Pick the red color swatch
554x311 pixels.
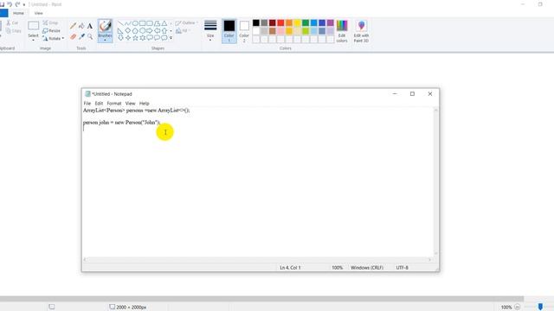tap(280, 23)
